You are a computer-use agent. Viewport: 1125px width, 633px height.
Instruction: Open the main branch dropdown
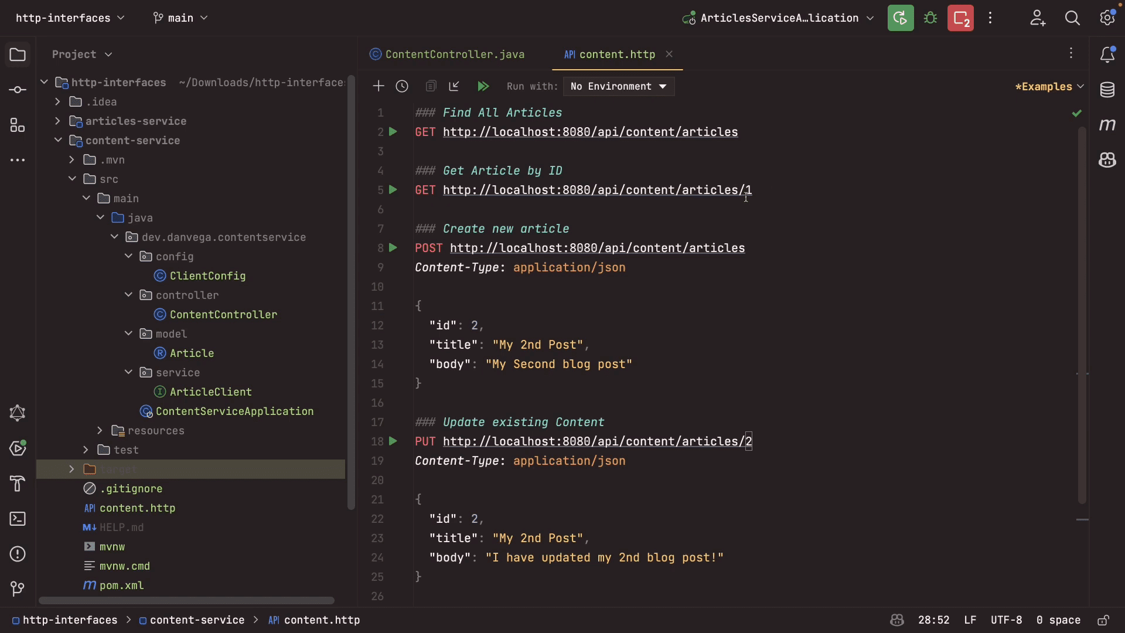tap(180, 18)
